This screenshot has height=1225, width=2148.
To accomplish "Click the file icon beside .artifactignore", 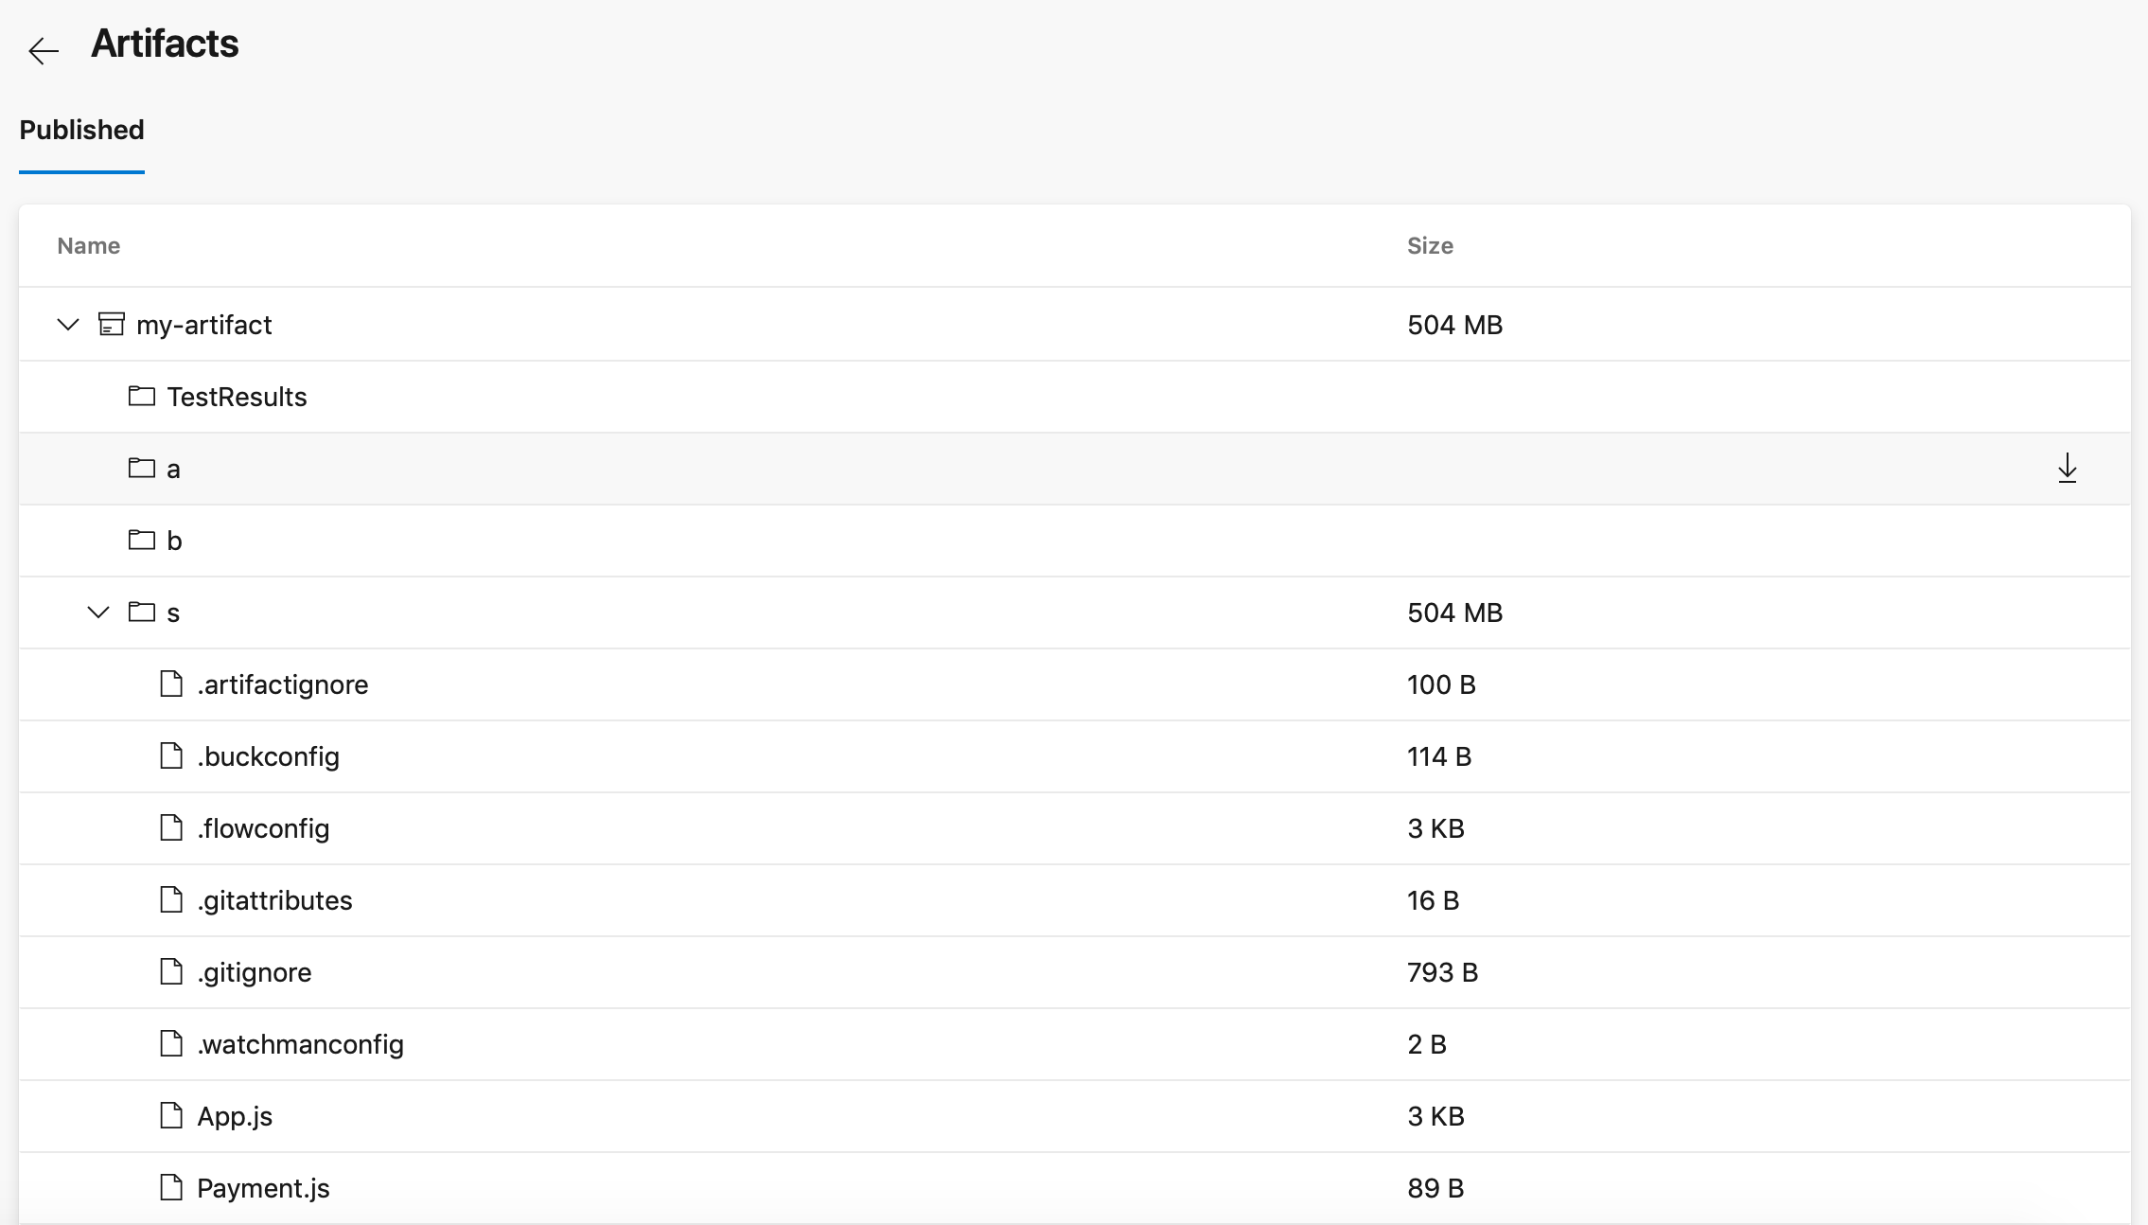I will (171, 684).
